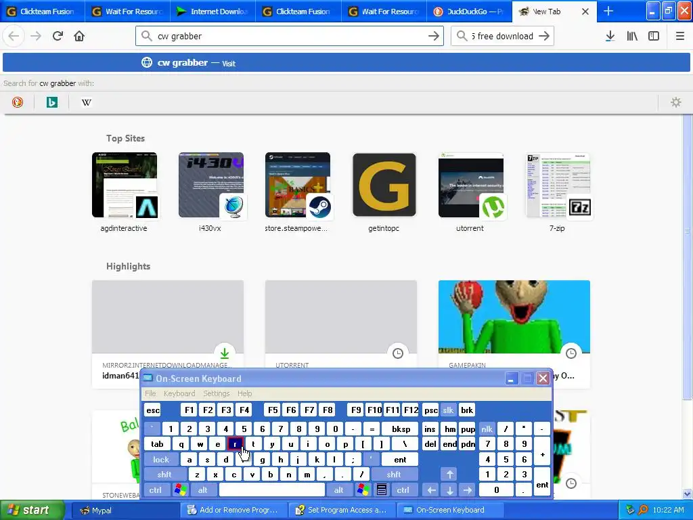Click the cw grabber Visit suggestion
Viewport: 693px width, 520px height.
[x=346, y=63]
